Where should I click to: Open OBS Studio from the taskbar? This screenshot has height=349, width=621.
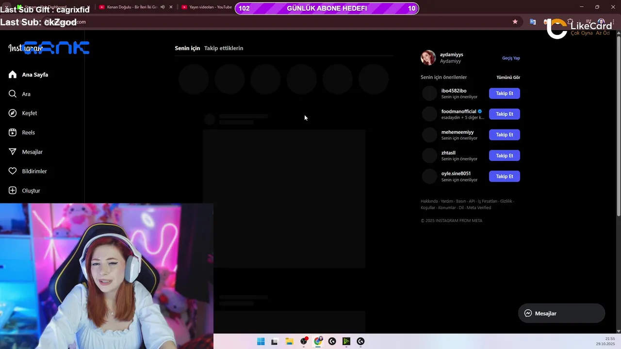tap(304, 341)
